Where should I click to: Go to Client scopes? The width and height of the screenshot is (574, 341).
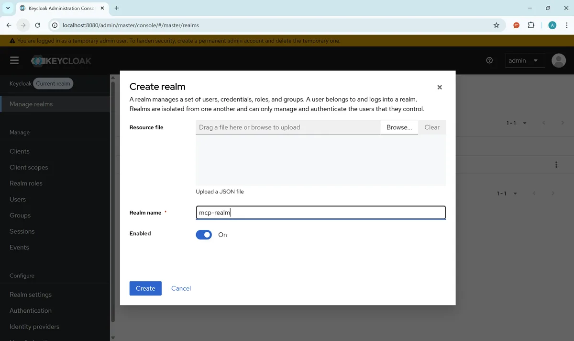pyautogui.click(x=29, y=167)
